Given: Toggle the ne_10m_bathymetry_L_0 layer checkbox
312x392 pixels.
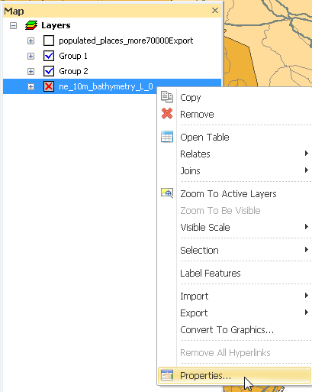Looking at the screenshot, I should click(x=49, y=86).
